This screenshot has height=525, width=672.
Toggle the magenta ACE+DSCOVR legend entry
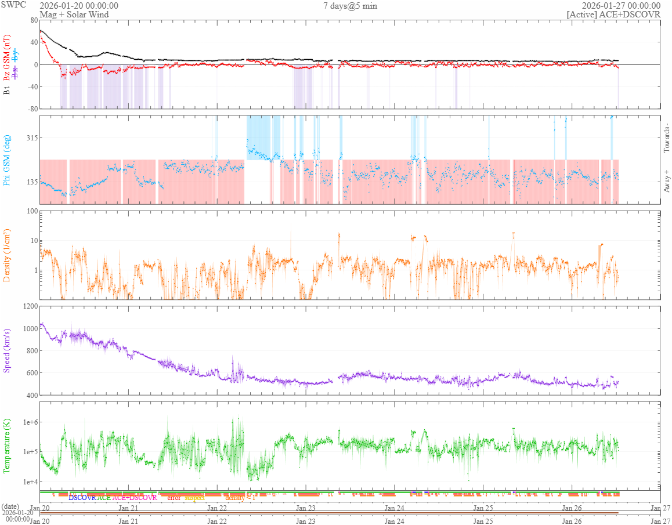pyautogui.click(x=135, y=498)
